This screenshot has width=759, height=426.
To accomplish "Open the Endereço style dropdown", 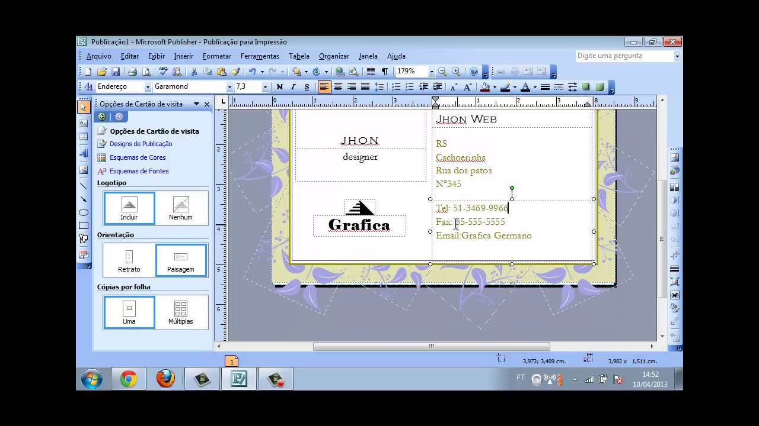I will coord(148,87).
